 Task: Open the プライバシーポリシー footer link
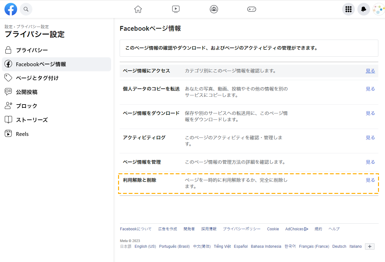[242, 229]
